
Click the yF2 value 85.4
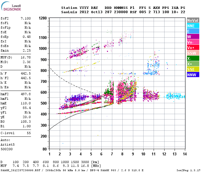(x=27, y=108)
